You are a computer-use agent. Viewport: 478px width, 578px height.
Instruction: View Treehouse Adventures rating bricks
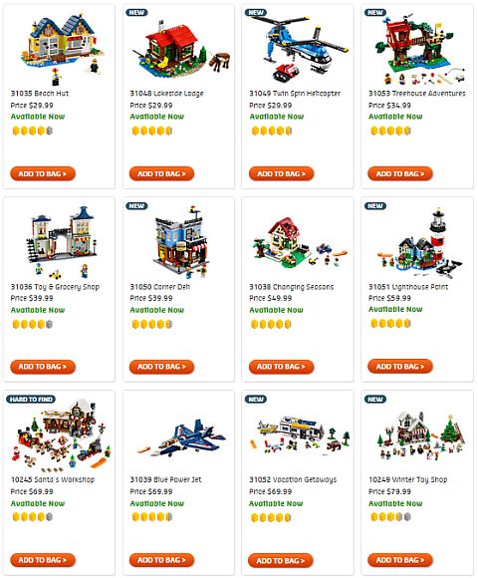click(x=390, y=131)
